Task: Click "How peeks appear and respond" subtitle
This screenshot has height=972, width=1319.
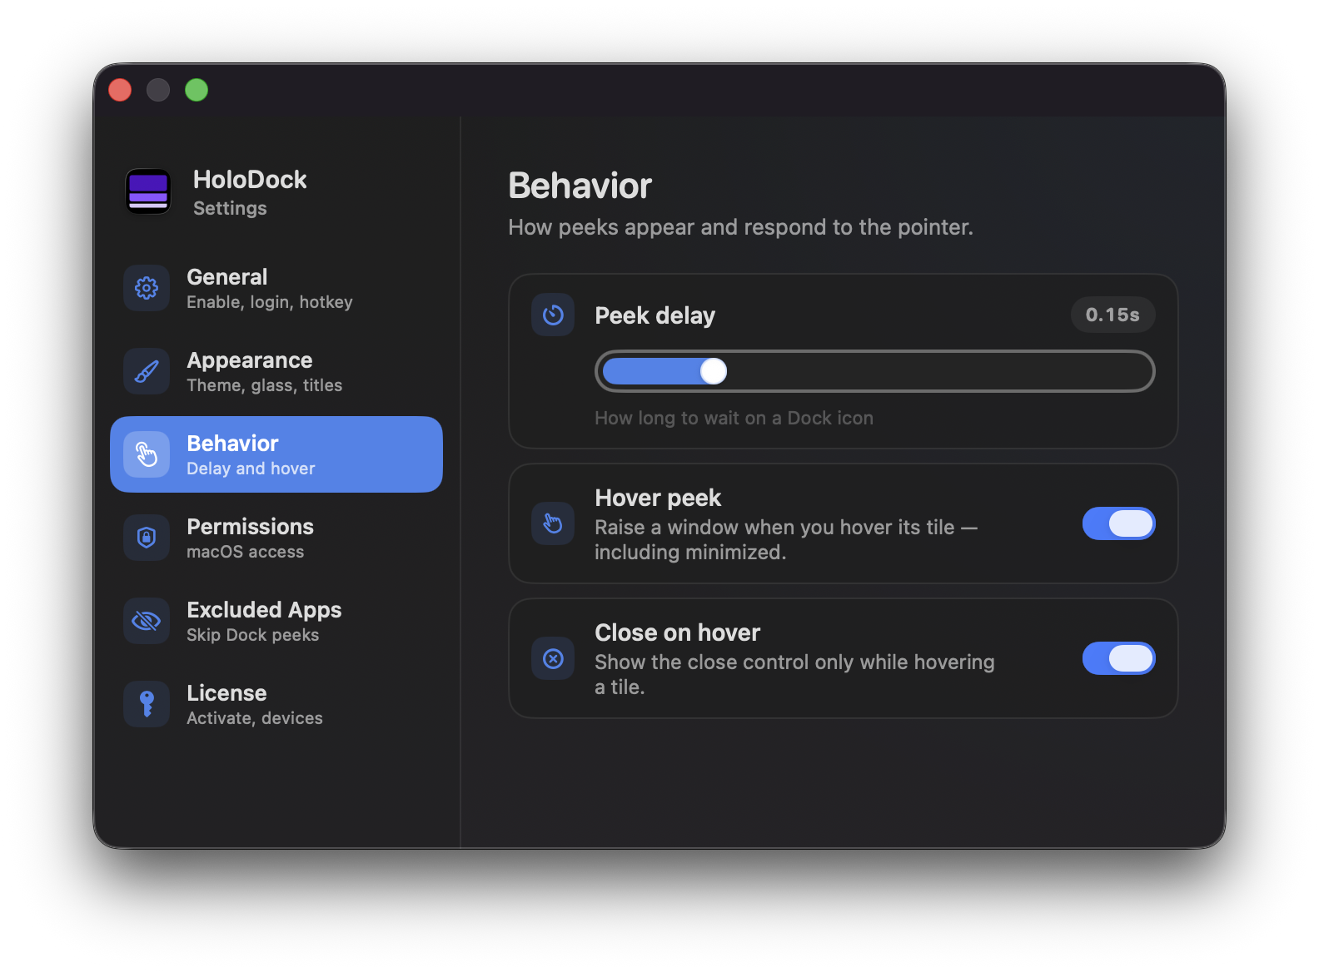Action: click(740, 227)
